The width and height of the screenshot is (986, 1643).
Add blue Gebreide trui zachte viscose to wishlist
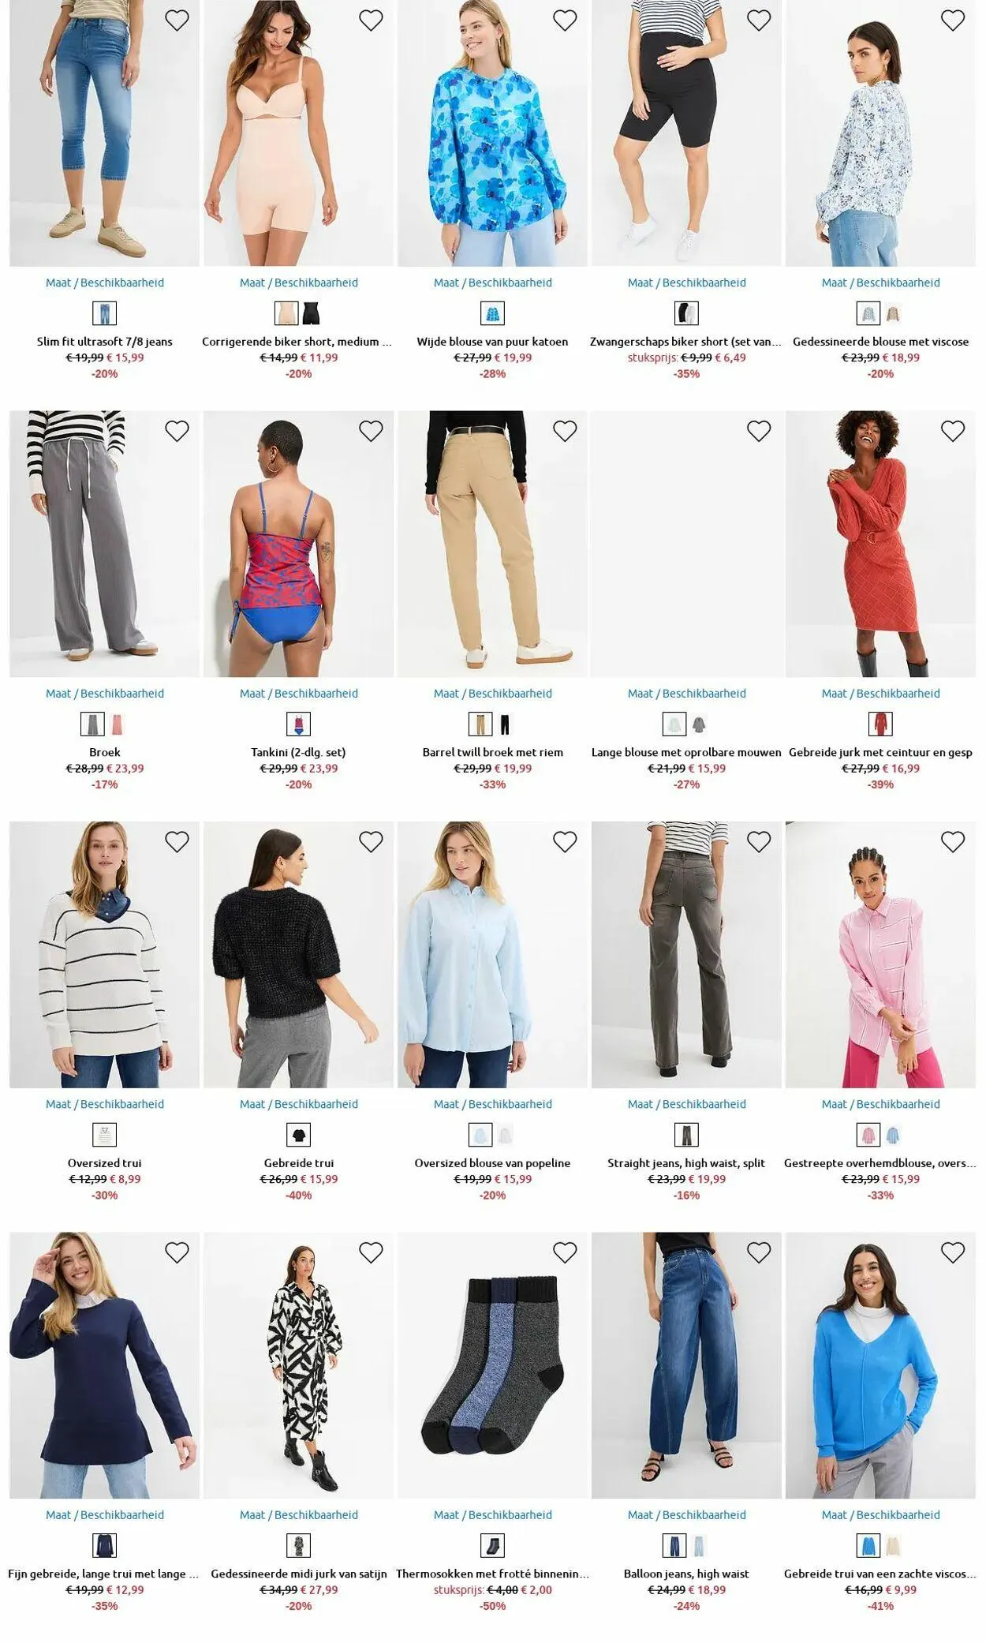coord(953,1252)
